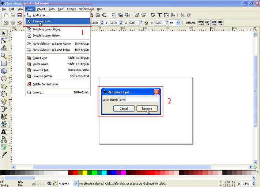
Task: Select the Paint Bucket fill tool
Action: click(x=4, y=124)
